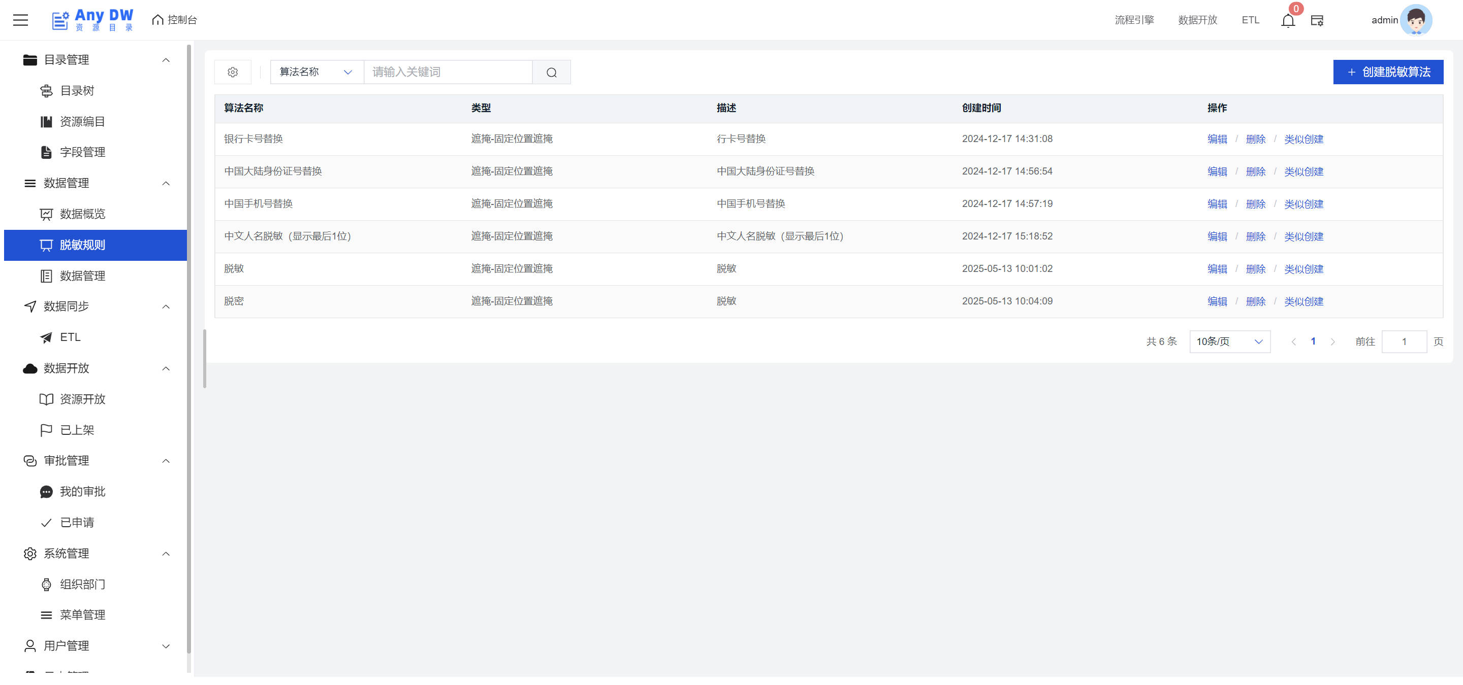The image size is (1463, 685).
Task: Click the table settings gear icon
Action: (x=232, y=72)
